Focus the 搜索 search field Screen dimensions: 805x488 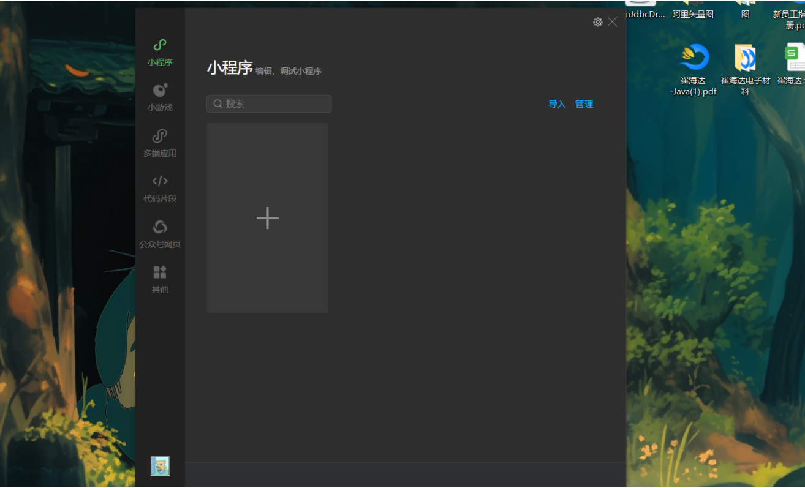coord(269,103)
